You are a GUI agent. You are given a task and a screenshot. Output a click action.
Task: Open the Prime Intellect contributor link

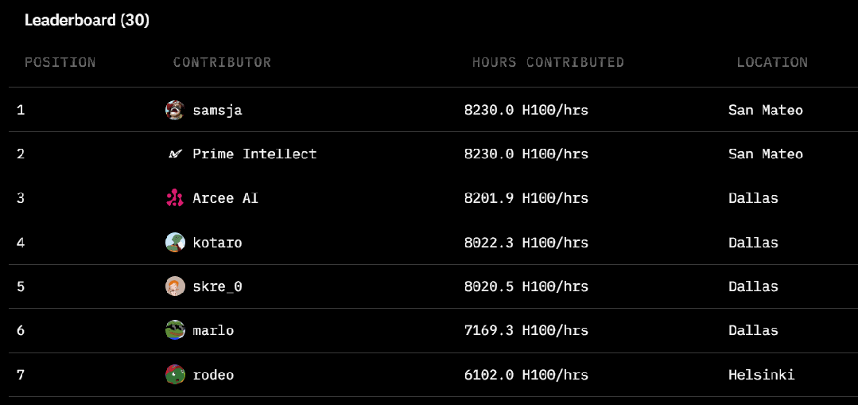pos(254,154)
